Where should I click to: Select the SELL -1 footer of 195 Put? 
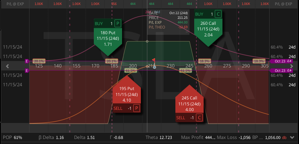click(127, 108)
